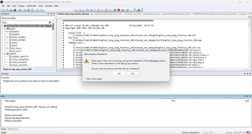Close the Call Graph panel
This screenshot has height=134, width=252.
[250, 74]
